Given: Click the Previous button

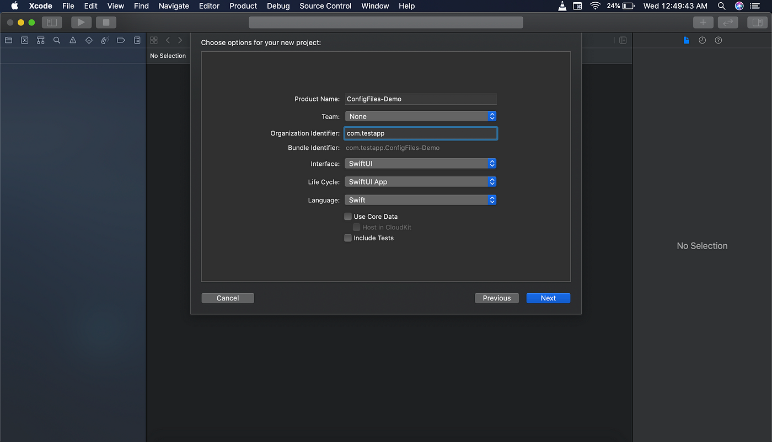Looking at the screenshot, I should (497, 298).
